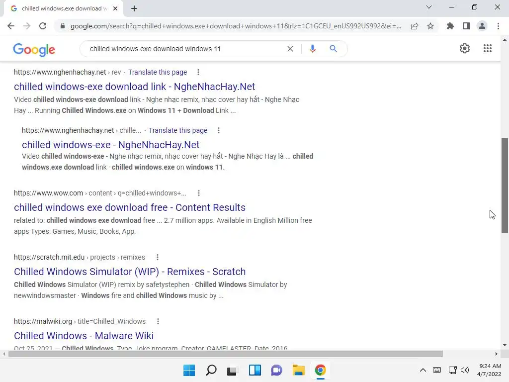Open options for malwiki.org result
Screen dimensions: 509x382
tap(158, 321)
